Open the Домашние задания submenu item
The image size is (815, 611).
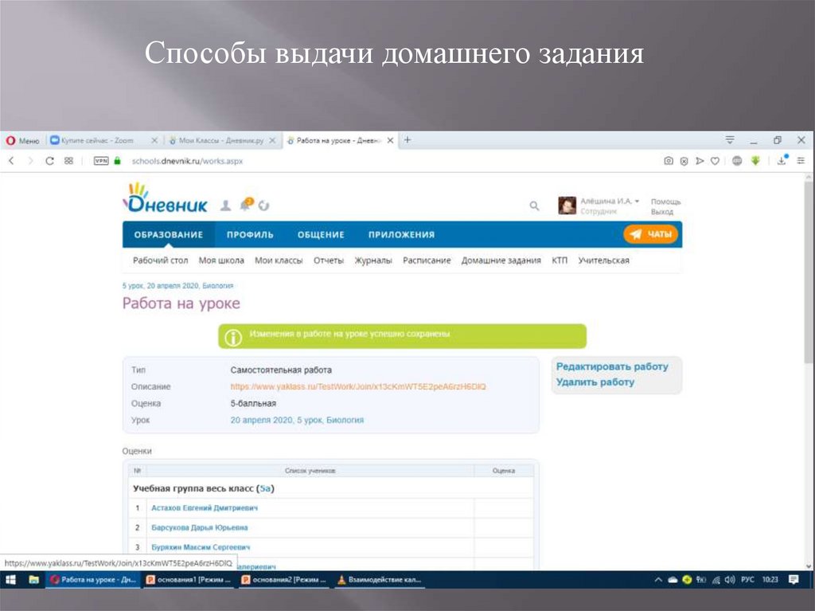pos(501,260)
